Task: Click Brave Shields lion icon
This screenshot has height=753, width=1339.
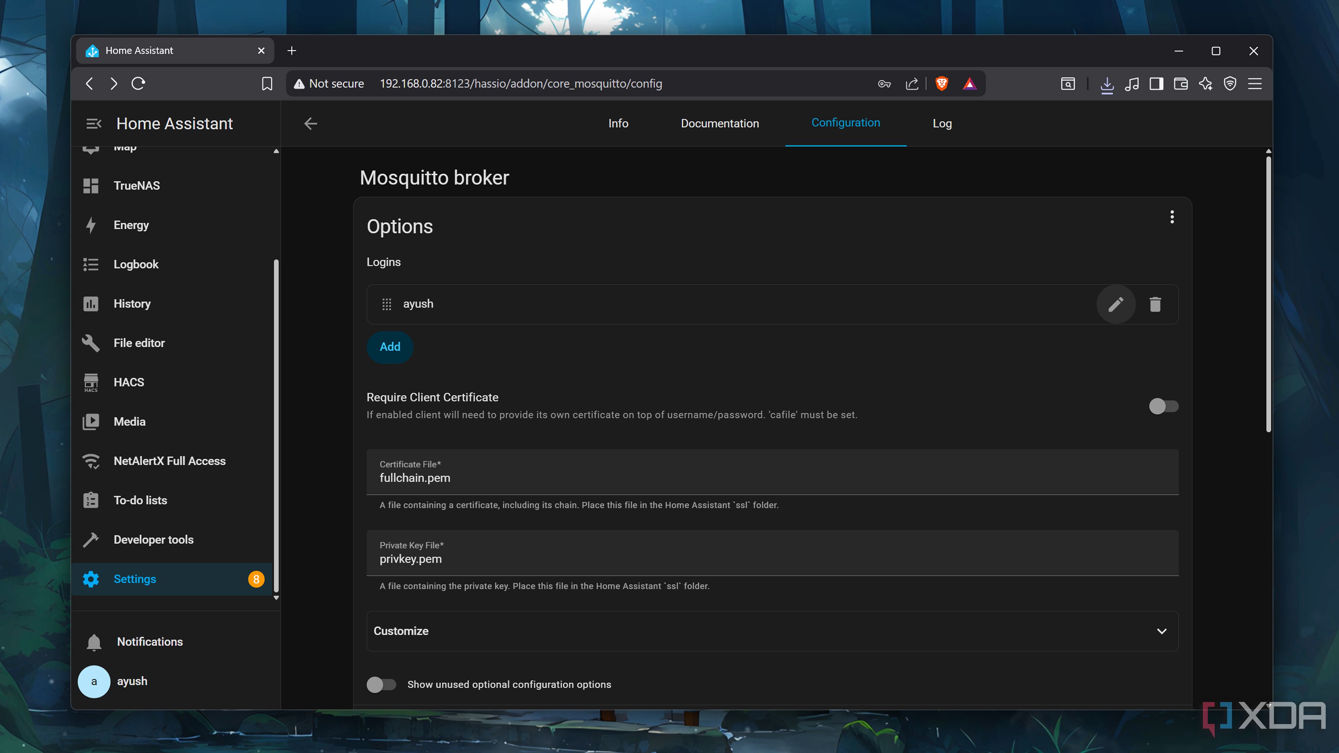Action: tap(941, 84)
